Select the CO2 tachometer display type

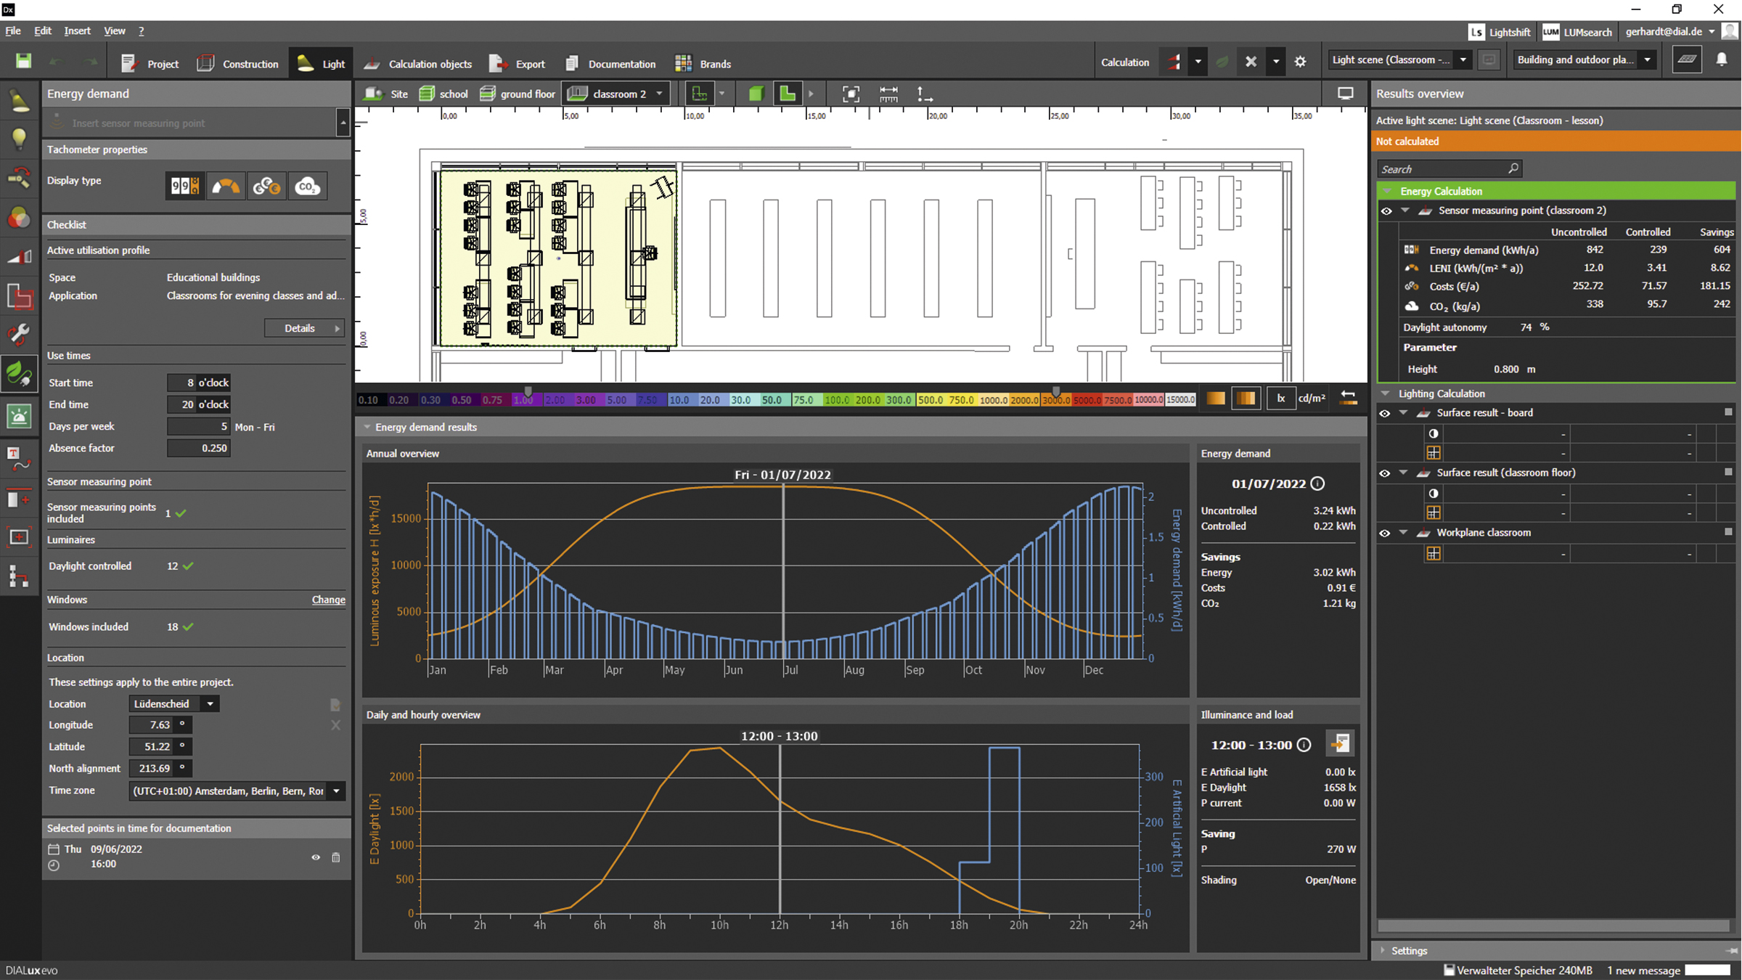(307, 187)
